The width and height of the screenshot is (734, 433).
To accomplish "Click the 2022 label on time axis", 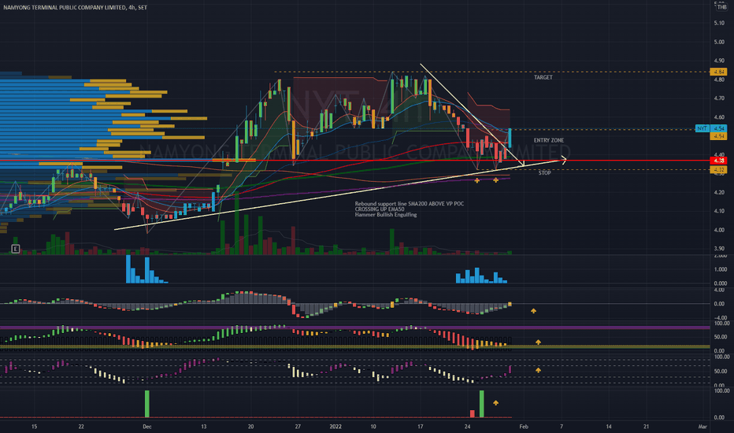I will tap(335, 427).
